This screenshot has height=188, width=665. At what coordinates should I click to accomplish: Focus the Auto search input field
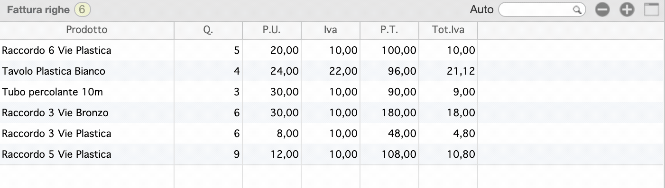point(542,9)
